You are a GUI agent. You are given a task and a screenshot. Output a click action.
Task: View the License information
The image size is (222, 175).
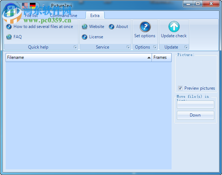click(96, 37)
